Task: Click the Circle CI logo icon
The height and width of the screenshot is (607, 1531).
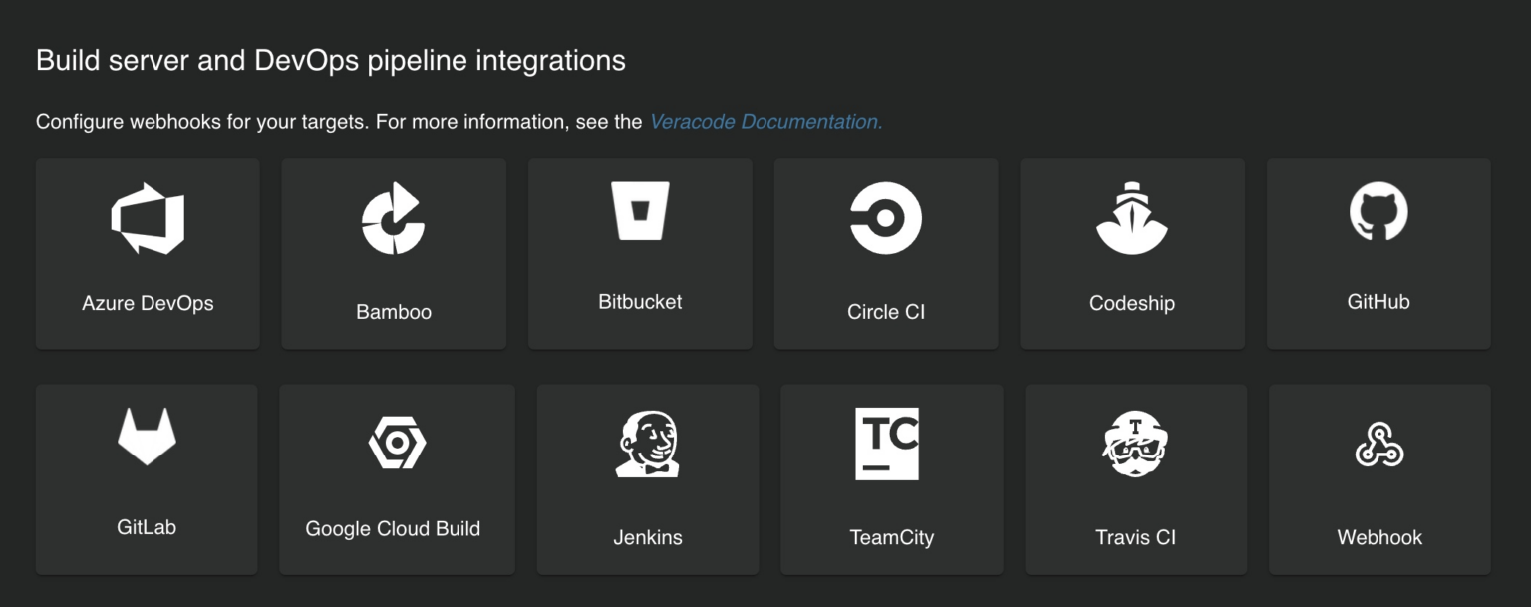Action: (886, 218)
